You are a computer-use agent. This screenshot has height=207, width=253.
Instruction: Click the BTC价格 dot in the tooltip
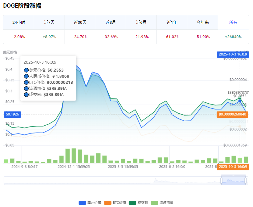click(x=26, y=82)
